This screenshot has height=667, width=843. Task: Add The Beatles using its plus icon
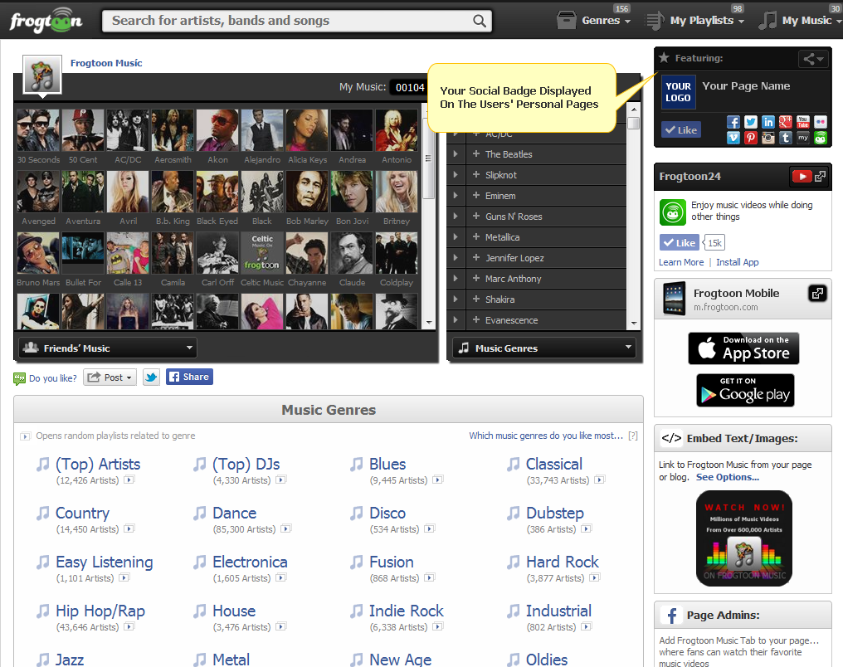(476, 154)
